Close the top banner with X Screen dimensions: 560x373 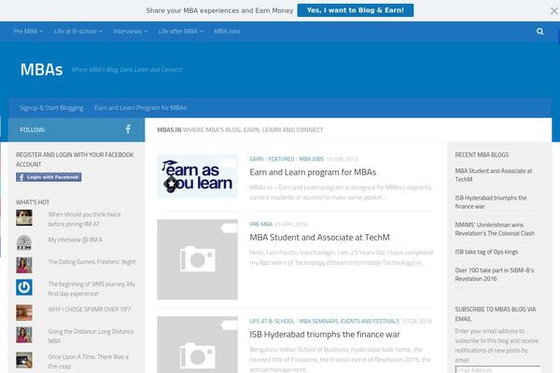(x=553, y=10)
